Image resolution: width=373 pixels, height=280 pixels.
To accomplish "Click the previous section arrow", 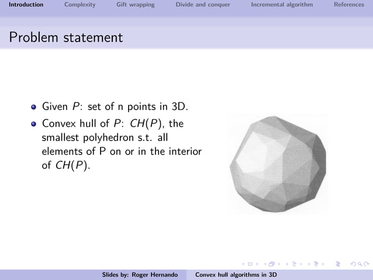I will (x=309, y=264).
